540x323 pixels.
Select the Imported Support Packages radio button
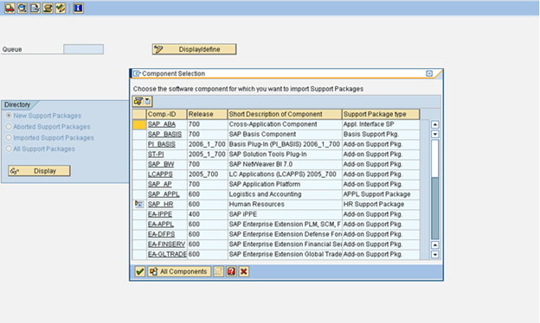tap(9, 137)
